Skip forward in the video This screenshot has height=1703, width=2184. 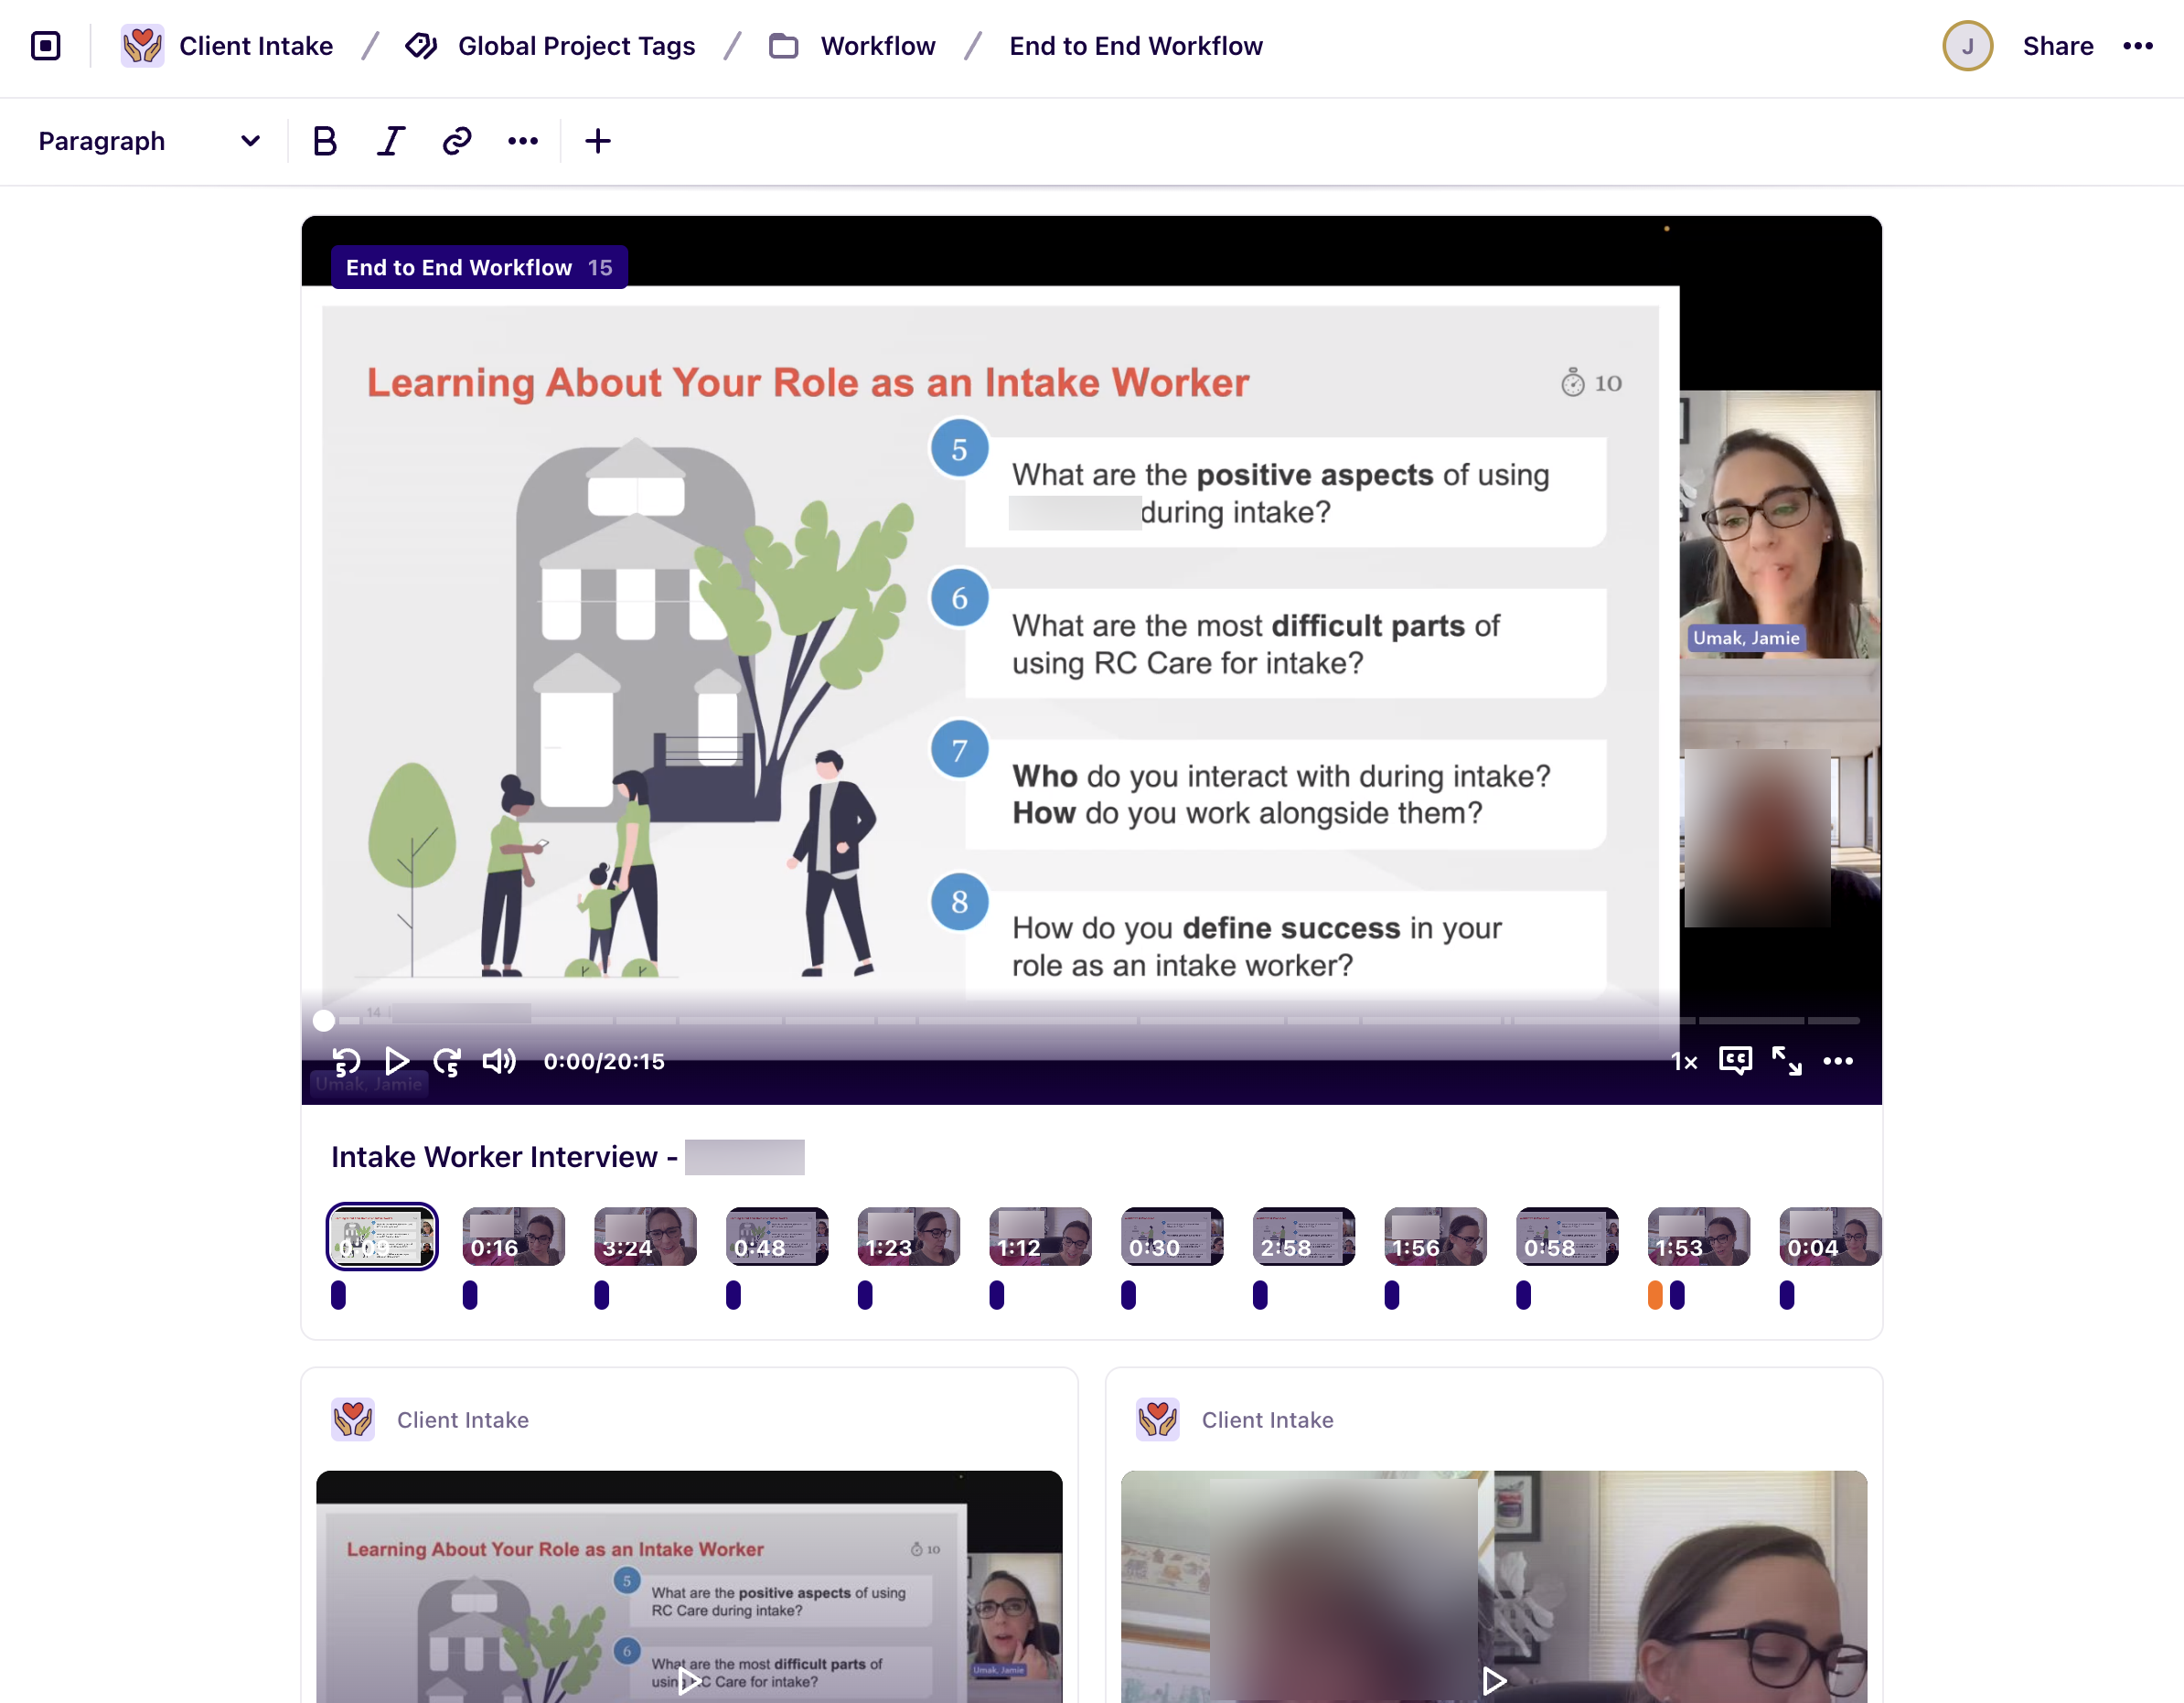447,1061
